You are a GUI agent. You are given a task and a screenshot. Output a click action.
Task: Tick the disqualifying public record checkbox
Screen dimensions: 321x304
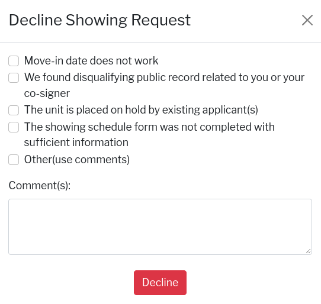[x=14, y=77]
